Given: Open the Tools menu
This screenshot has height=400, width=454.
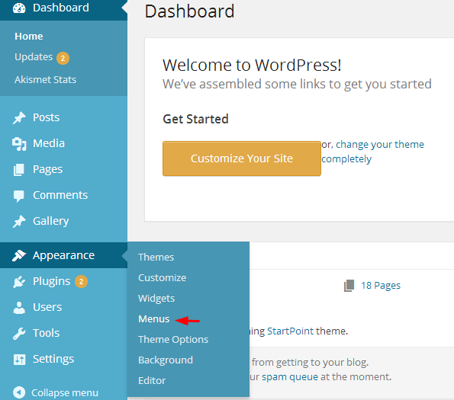Looking at the screenshot, I should (63, 333).
